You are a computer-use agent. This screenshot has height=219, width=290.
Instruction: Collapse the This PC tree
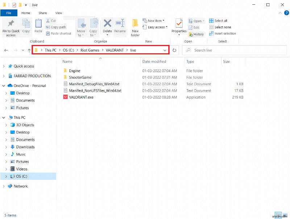point(4,117)
